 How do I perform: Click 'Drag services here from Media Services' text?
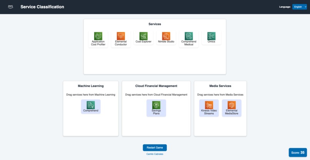click(x=220, y=95)
